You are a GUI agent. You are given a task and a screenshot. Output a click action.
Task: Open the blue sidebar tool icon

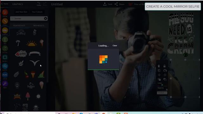pyautogui.click(x=5, y=66)
